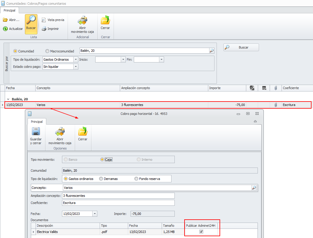This screenshot has width=313, height=238.
Task: Click the calendar column header icon
Action: click(x=264, y=88)
